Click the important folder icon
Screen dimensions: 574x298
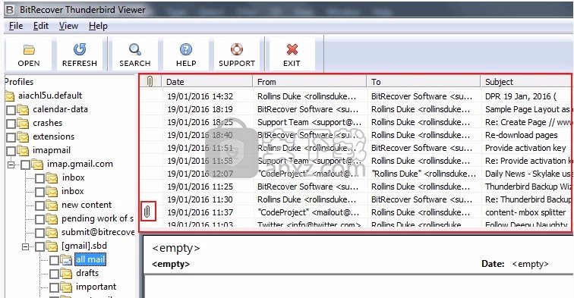pyautogui.click(x=66, y=287)
